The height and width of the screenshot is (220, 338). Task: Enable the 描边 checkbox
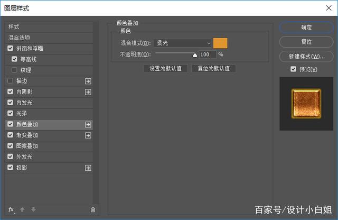10,81
